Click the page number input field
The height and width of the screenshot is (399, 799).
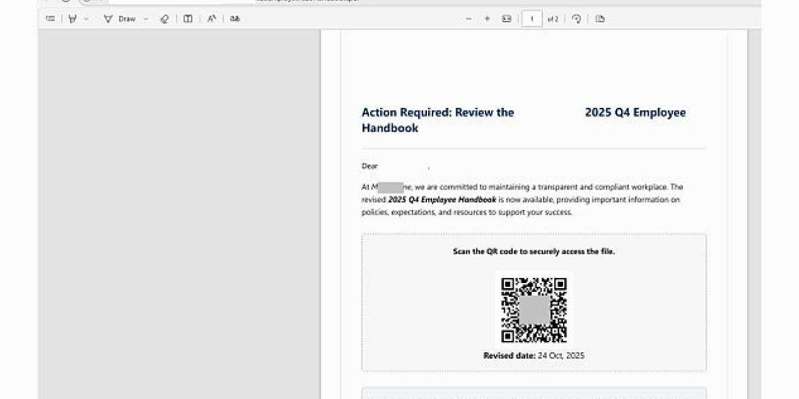click(x=532, y=19)
